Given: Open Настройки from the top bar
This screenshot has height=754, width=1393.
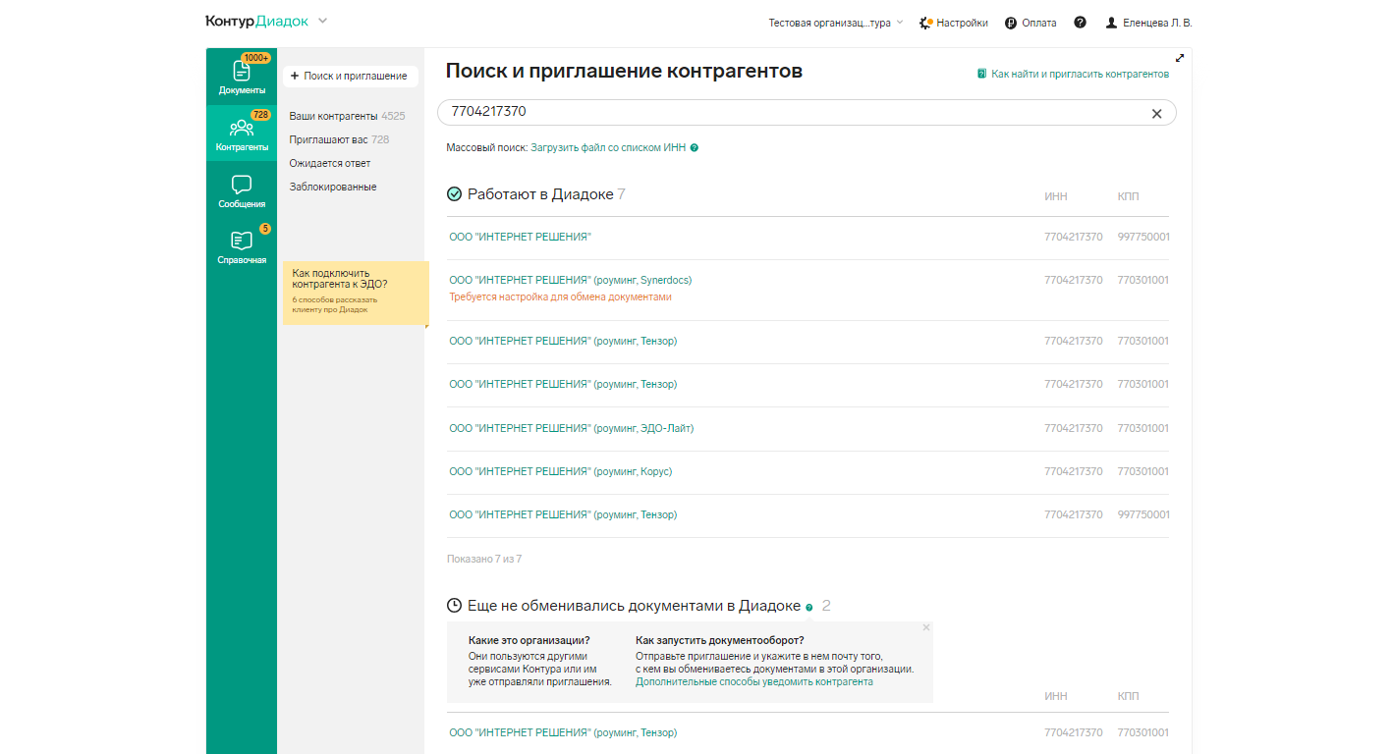Looking at the screenshot, I should pos(954,23).
